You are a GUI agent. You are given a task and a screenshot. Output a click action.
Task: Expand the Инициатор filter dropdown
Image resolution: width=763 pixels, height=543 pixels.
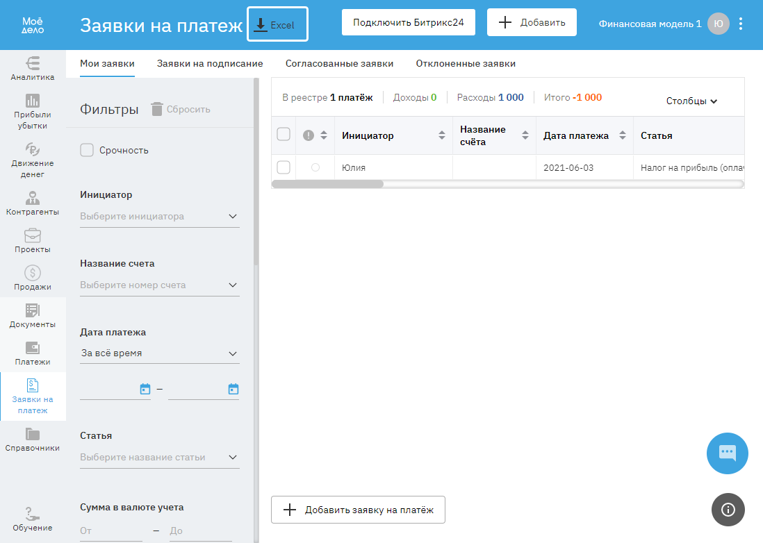[x=160, y=216]
